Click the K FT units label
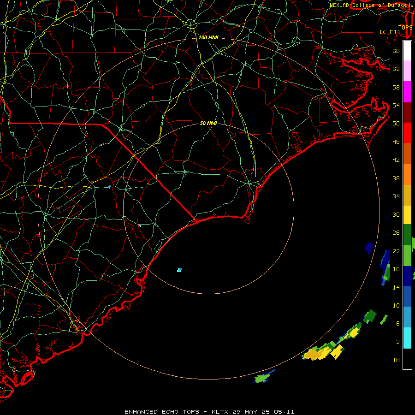The width and height of the screenshot is (415, 415). point(390,32)
